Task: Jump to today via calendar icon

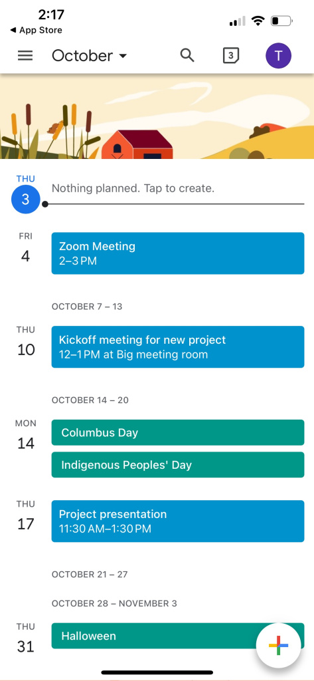Action: (x=231, y=56)
